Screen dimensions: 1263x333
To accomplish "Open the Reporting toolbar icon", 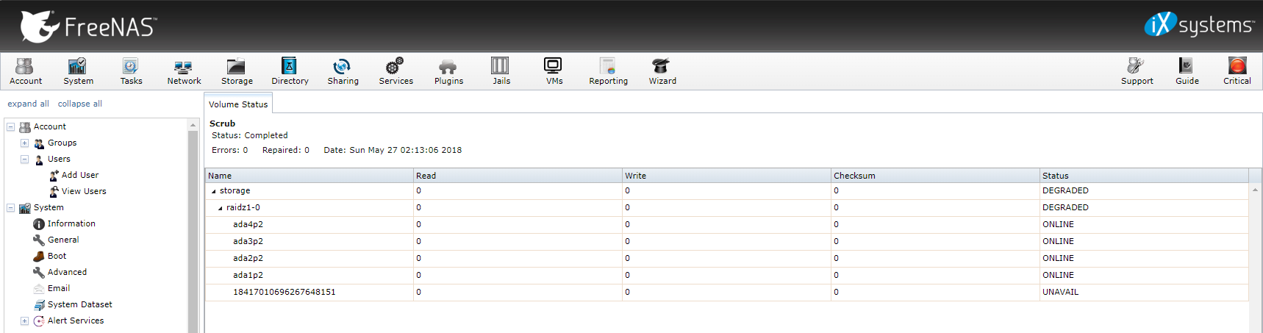I will click(x=608, y=71).
